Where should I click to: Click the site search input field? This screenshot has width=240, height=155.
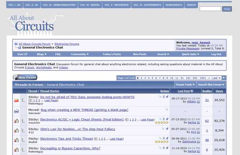coord(210,9)
